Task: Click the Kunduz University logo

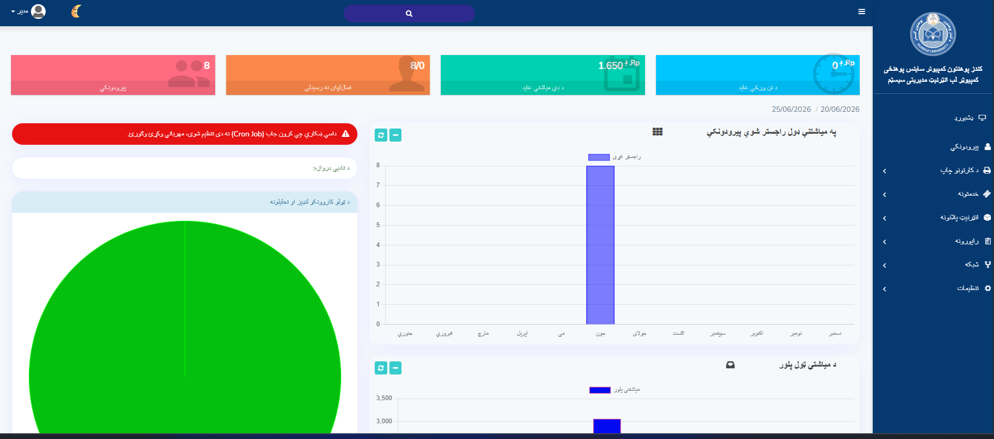Action: [x=933, y=34]
